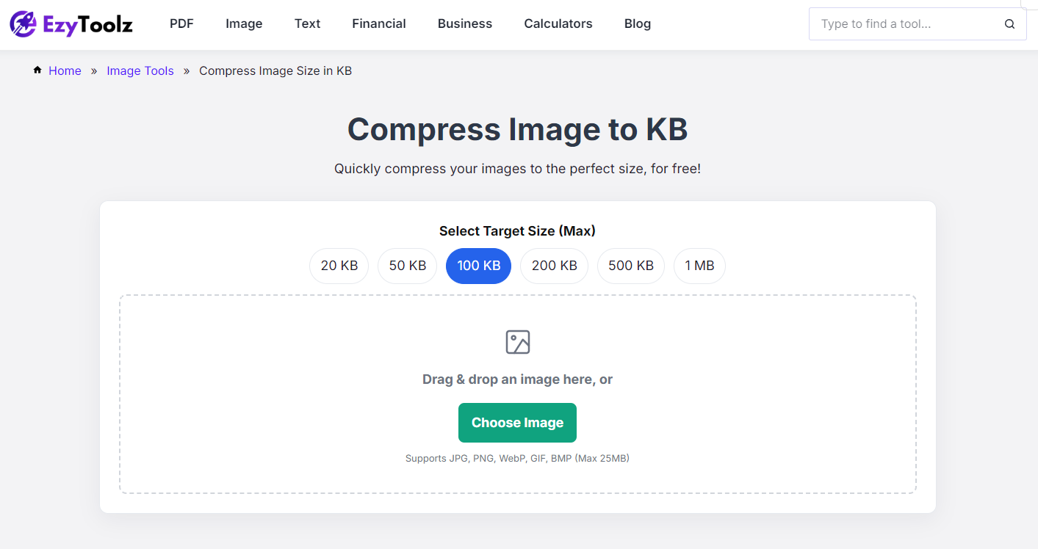Open the PDF menu
Image resolution: width=1038 pixels, height=549 pixels.
click(181, 23)
